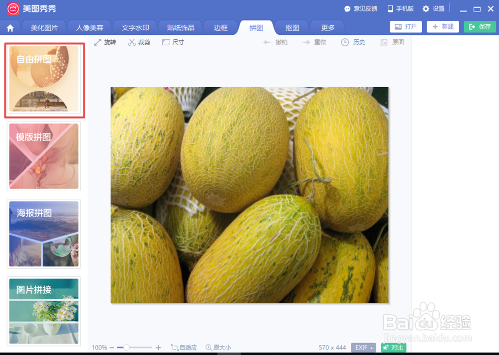Select the 贴纸饰品 tab

pos(181,28)
